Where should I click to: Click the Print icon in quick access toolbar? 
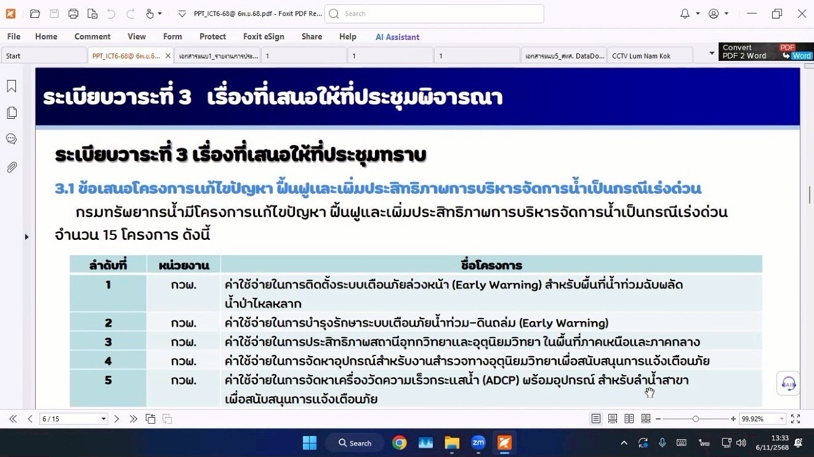73,14
